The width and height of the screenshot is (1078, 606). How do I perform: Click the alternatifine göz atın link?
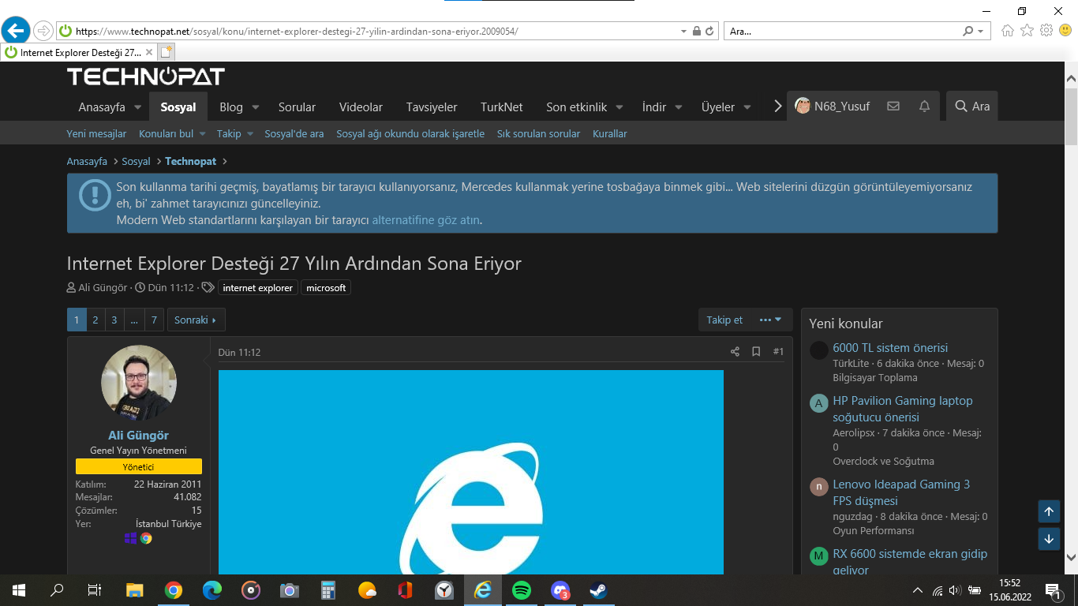(426, 220)
